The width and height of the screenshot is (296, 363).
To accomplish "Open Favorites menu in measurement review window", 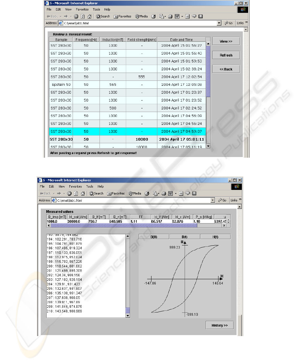I will coord(82,10).
